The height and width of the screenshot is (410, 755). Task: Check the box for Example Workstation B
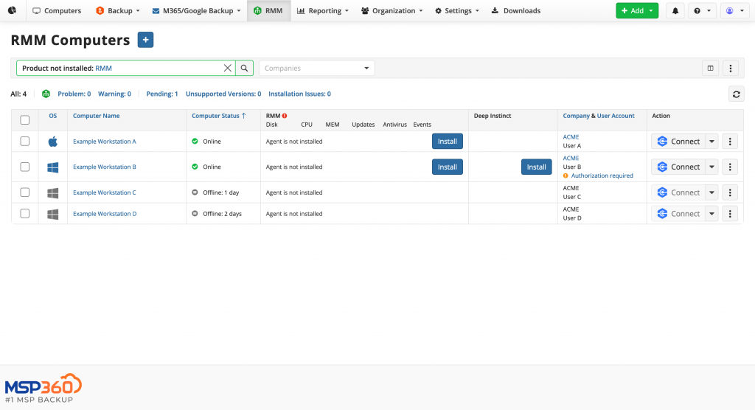[x=25, y=167]
